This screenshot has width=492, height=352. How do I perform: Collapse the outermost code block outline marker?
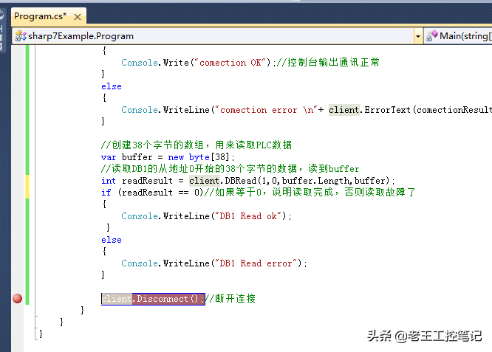37,334
